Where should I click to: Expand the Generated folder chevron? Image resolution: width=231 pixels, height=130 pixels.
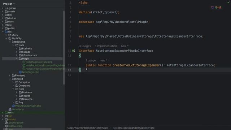coord(13,86)
